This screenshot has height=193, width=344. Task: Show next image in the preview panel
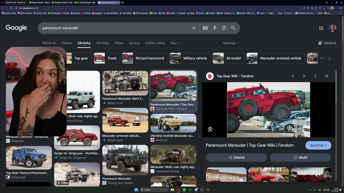tap(304, 76)
